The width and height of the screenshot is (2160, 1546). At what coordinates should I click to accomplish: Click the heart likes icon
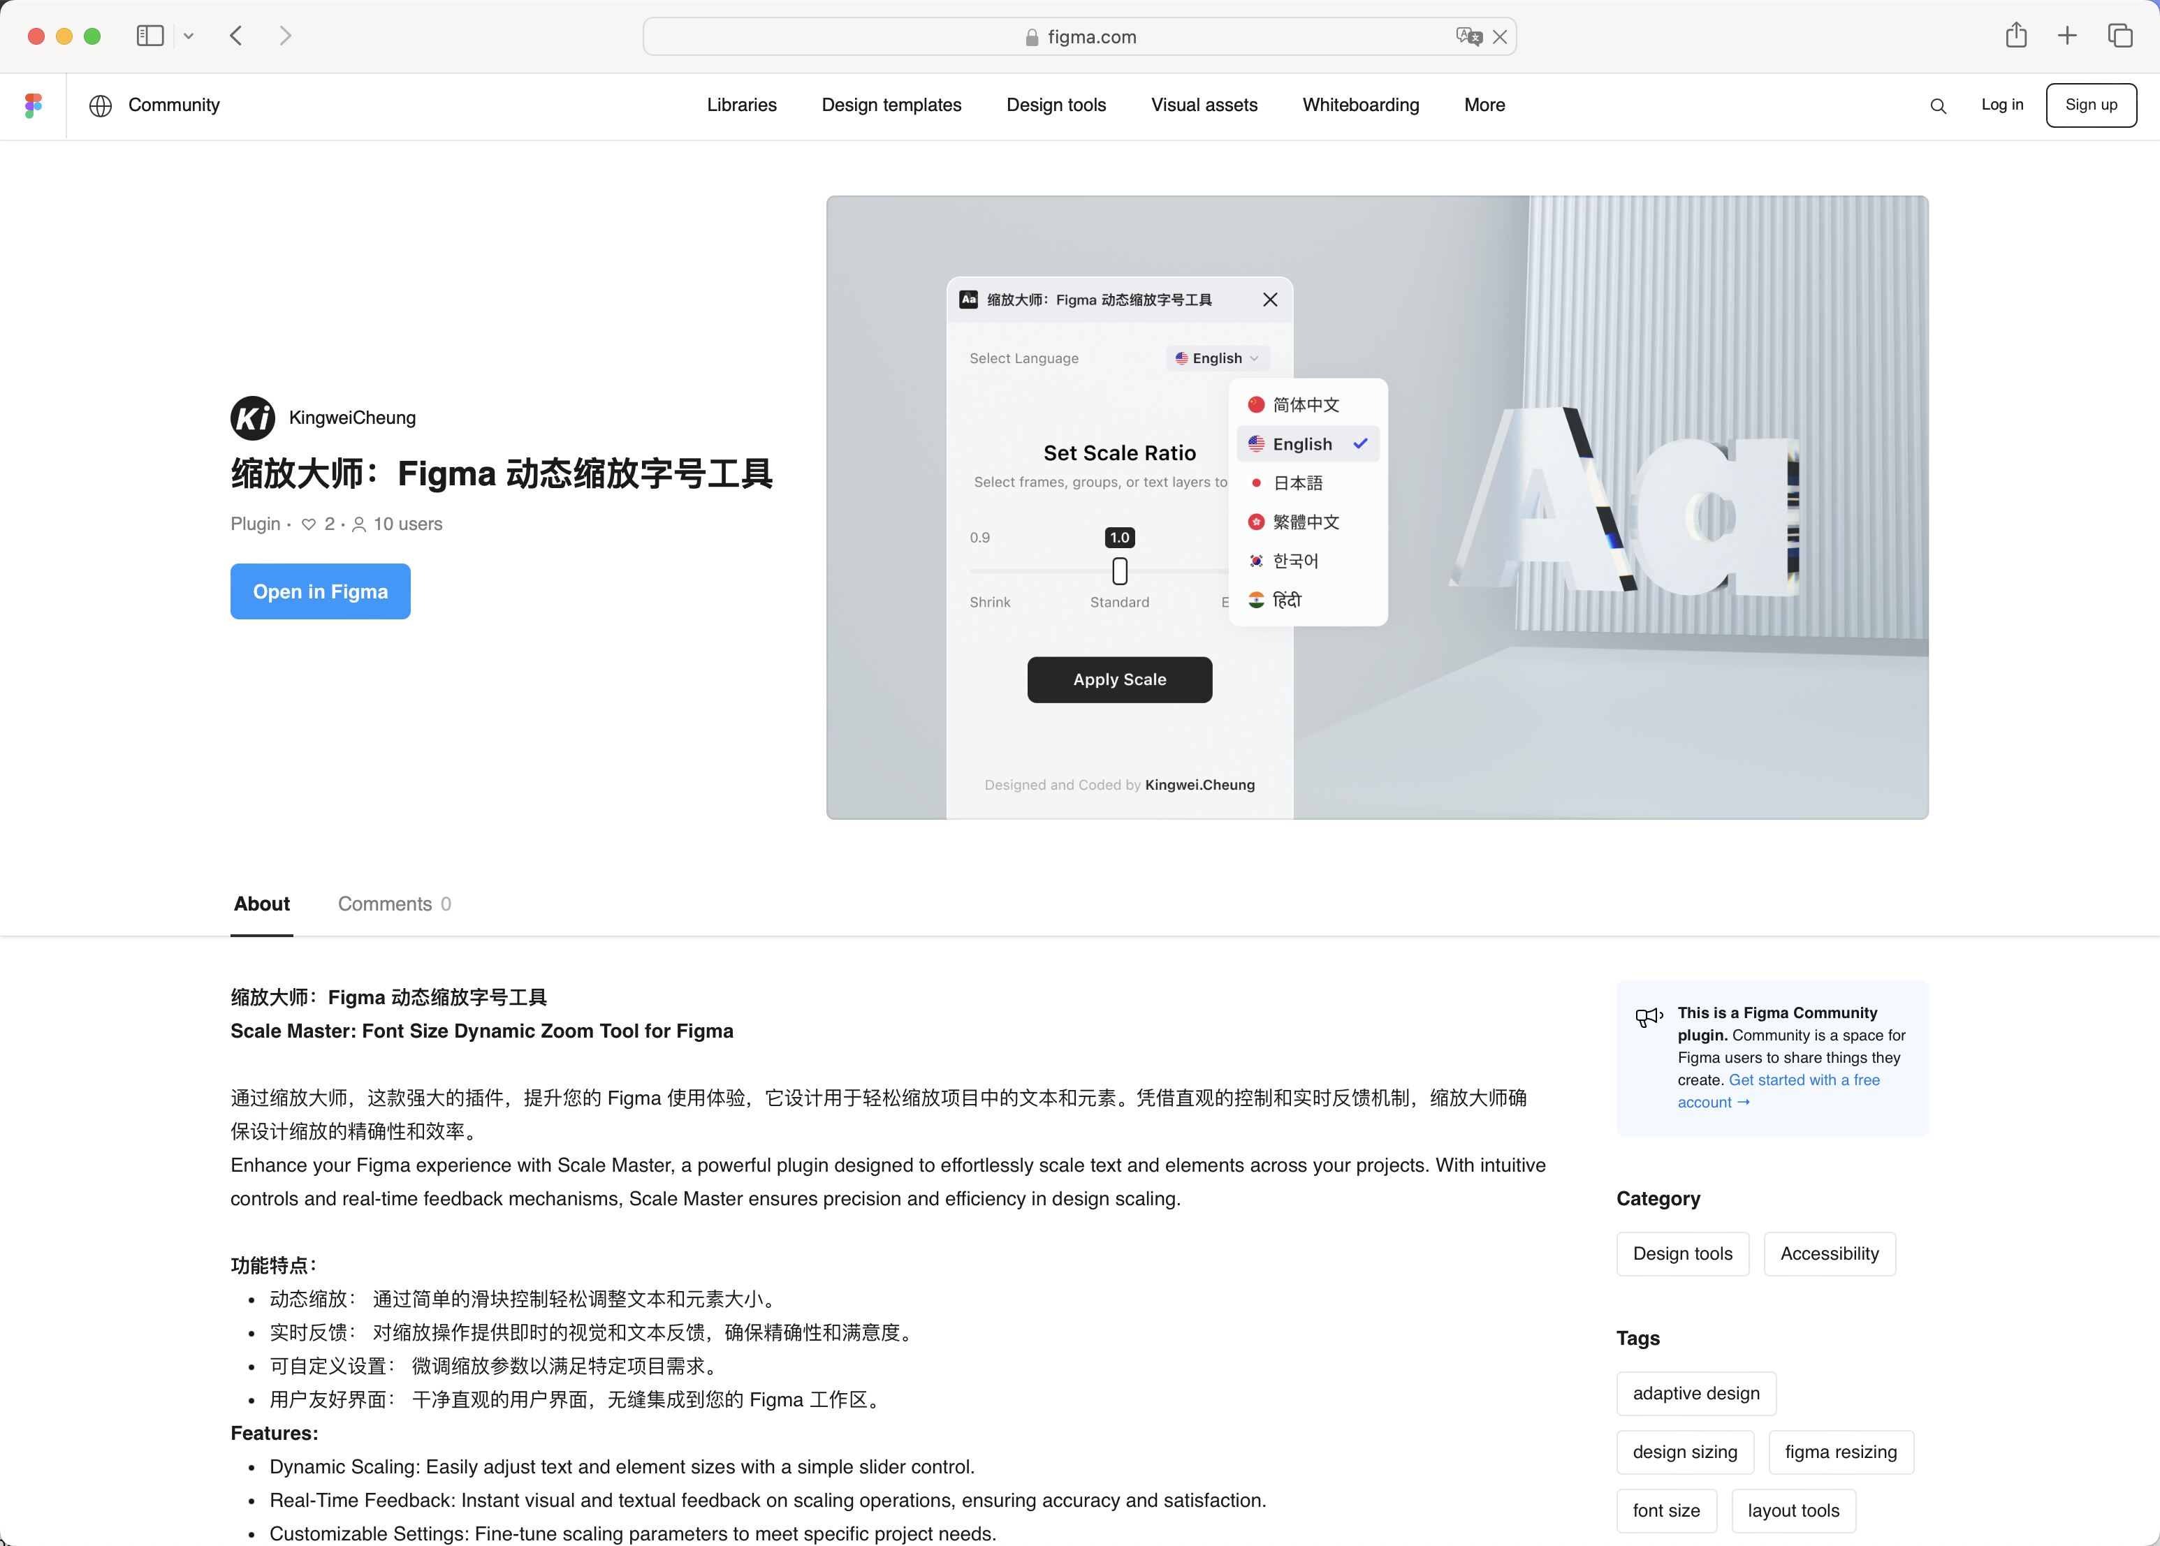[309, 524]
